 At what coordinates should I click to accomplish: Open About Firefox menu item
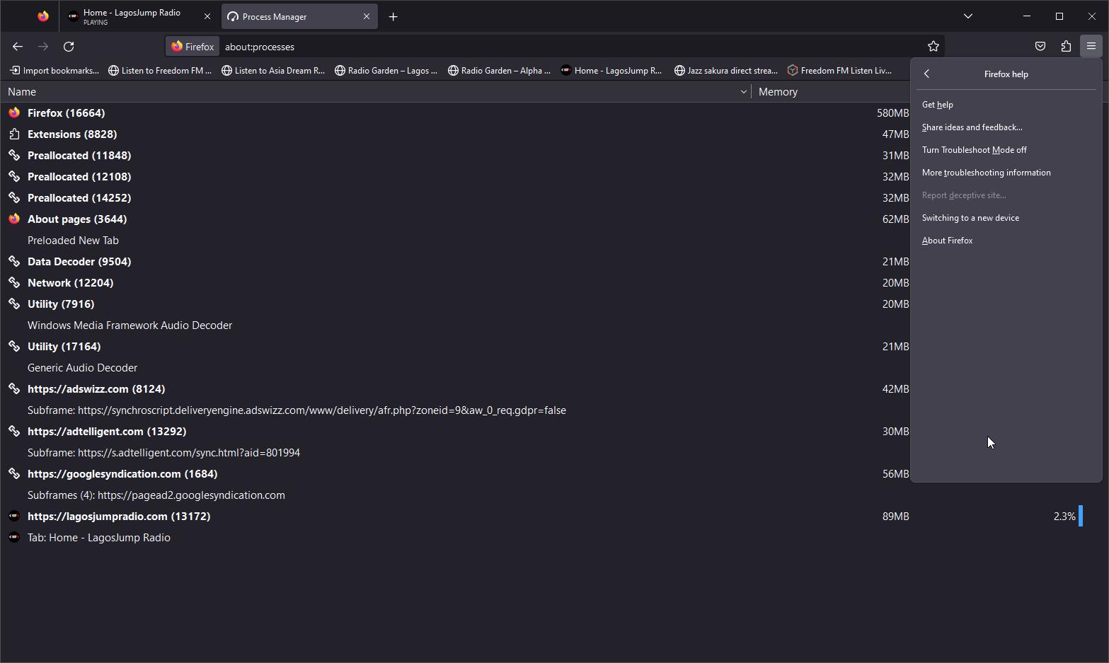click(x=1006, y=241)
